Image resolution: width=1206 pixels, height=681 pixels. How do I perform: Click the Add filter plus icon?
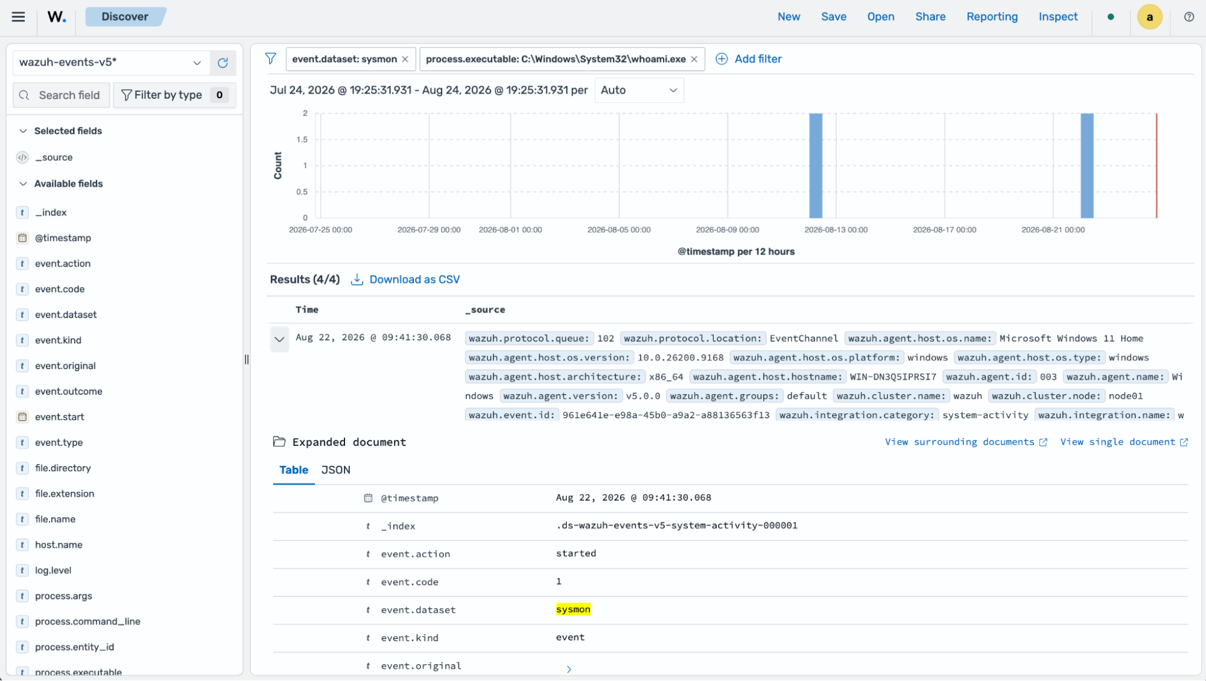click(x=722, y=59)
